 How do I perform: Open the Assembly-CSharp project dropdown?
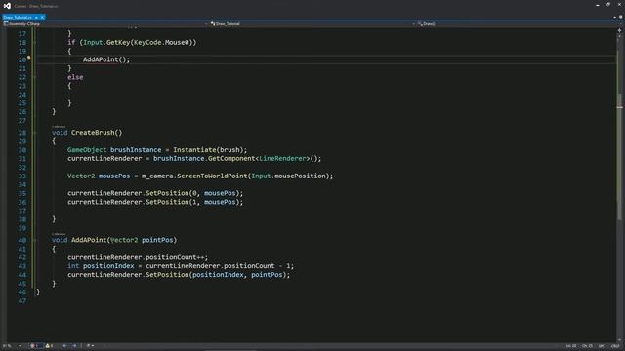(106, 23)
